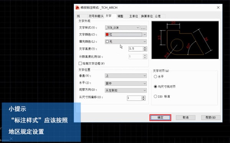The height and width of the screenshot is (143, 230).
Task: Click the 确定 button
Action: 160,117
